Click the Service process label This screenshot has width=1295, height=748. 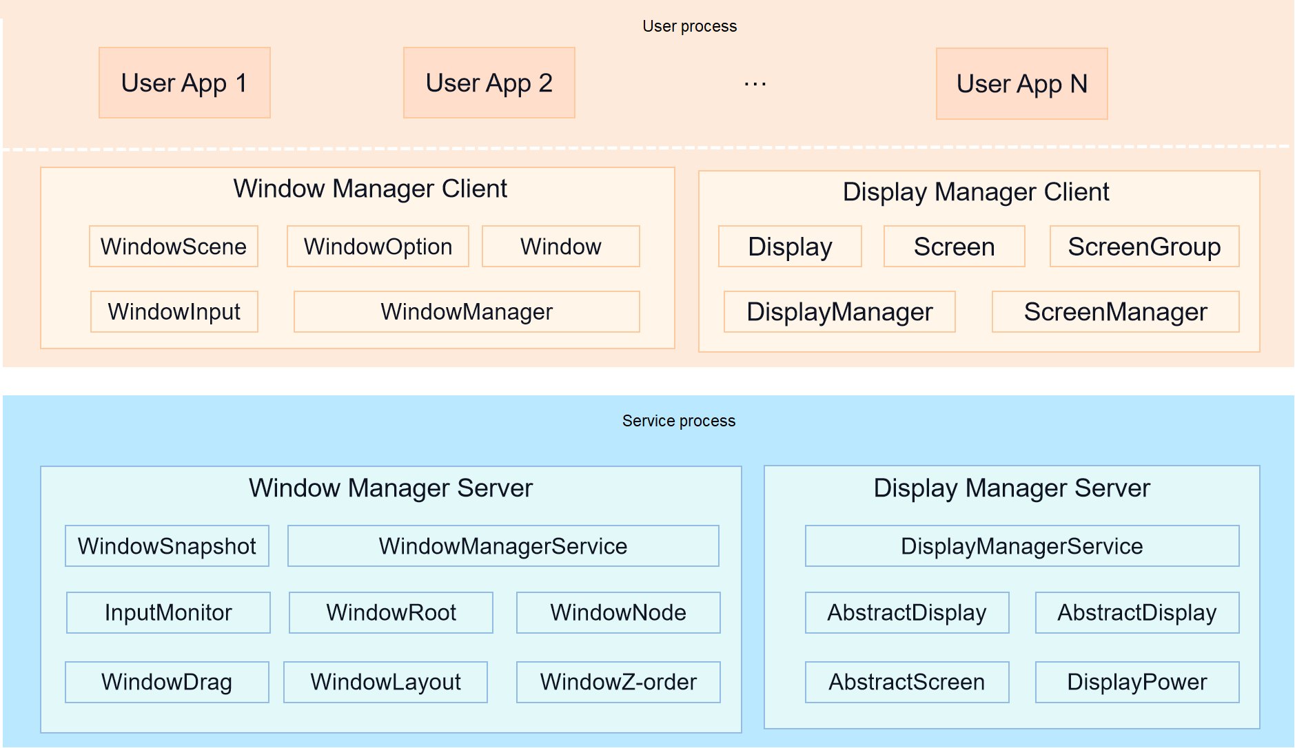pyautogui.click(x=679, y=421)
